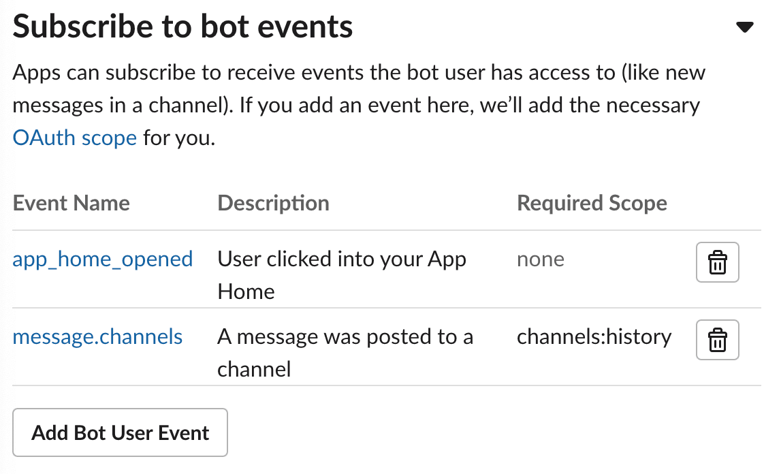Select the Required Scope column header
This screenshot has width=764, height=474.
tap(592, 203)
